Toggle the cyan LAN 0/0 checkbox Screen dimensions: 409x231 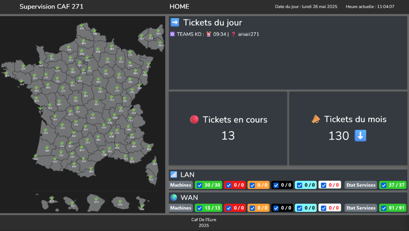300,185
